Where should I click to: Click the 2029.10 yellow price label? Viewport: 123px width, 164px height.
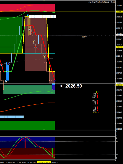(119, 47)
